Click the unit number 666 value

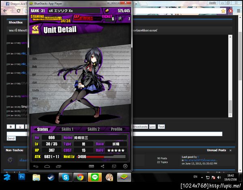click(51, 138)
